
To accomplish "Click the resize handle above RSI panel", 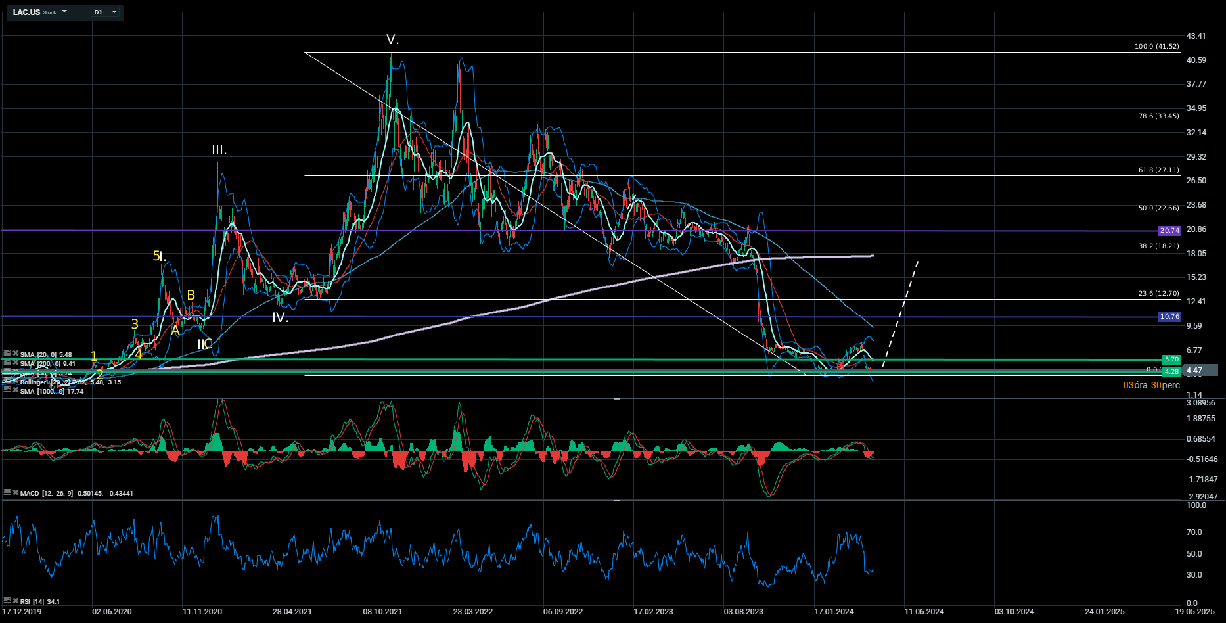I will click(x=616, y=501).
